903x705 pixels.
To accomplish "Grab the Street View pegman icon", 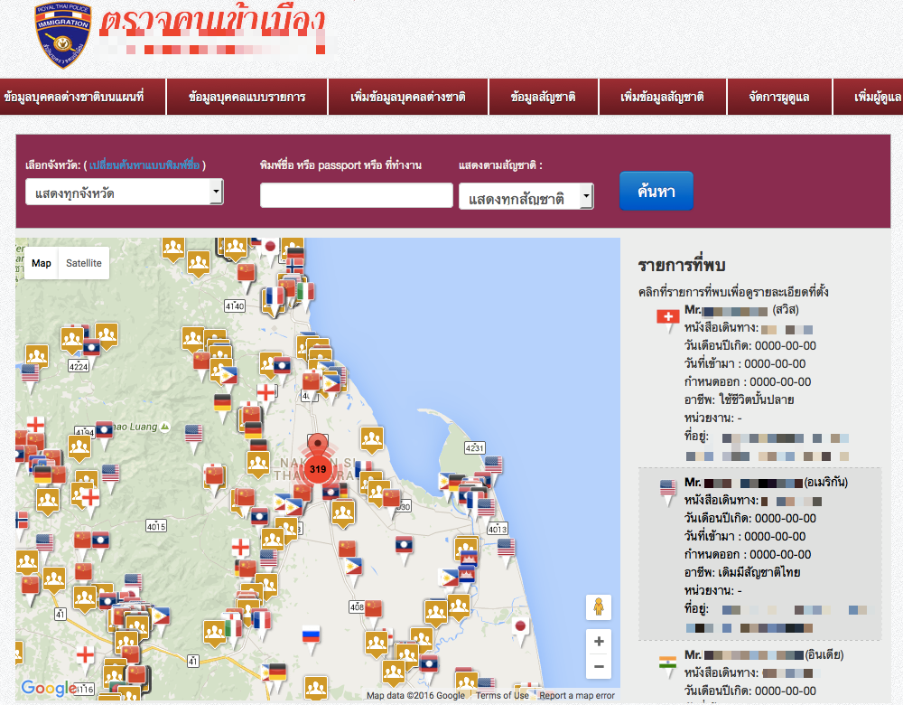I will pos(599,607).
